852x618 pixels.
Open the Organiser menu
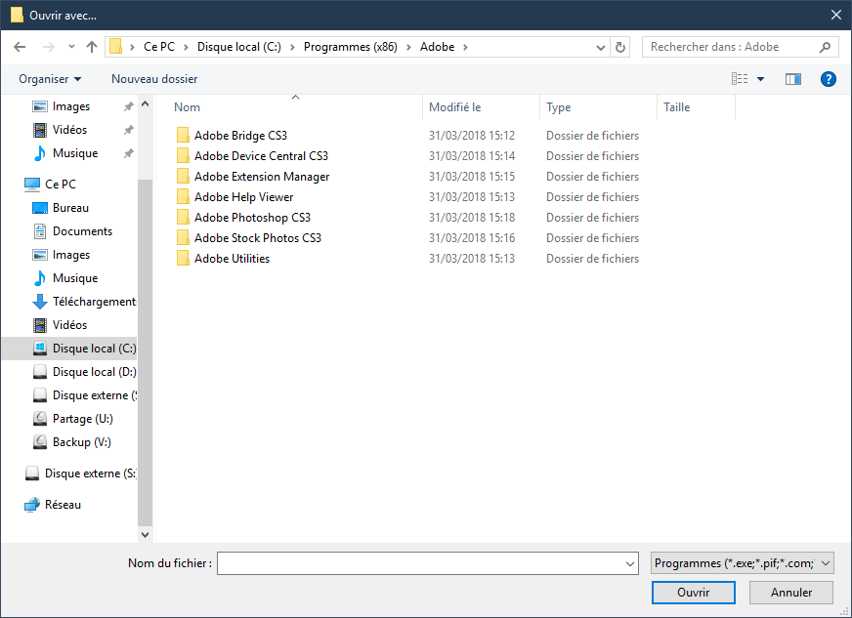pos(50,79)
